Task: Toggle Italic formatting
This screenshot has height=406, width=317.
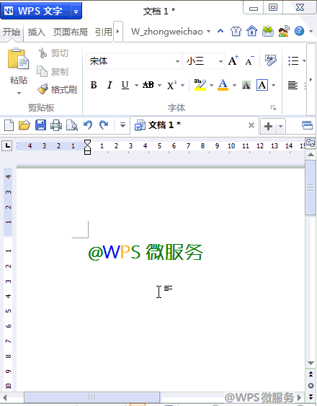Action: [x=110, y=85]
